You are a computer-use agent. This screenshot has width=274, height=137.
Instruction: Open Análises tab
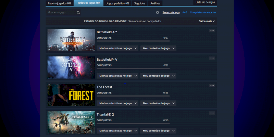point(155,3)
